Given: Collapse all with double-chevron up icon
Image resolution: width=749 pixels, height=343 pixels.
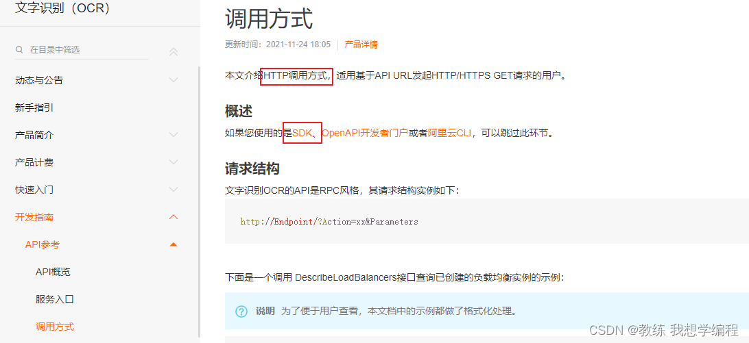Looking at the screenshot, I should click(x=174, y=52).
